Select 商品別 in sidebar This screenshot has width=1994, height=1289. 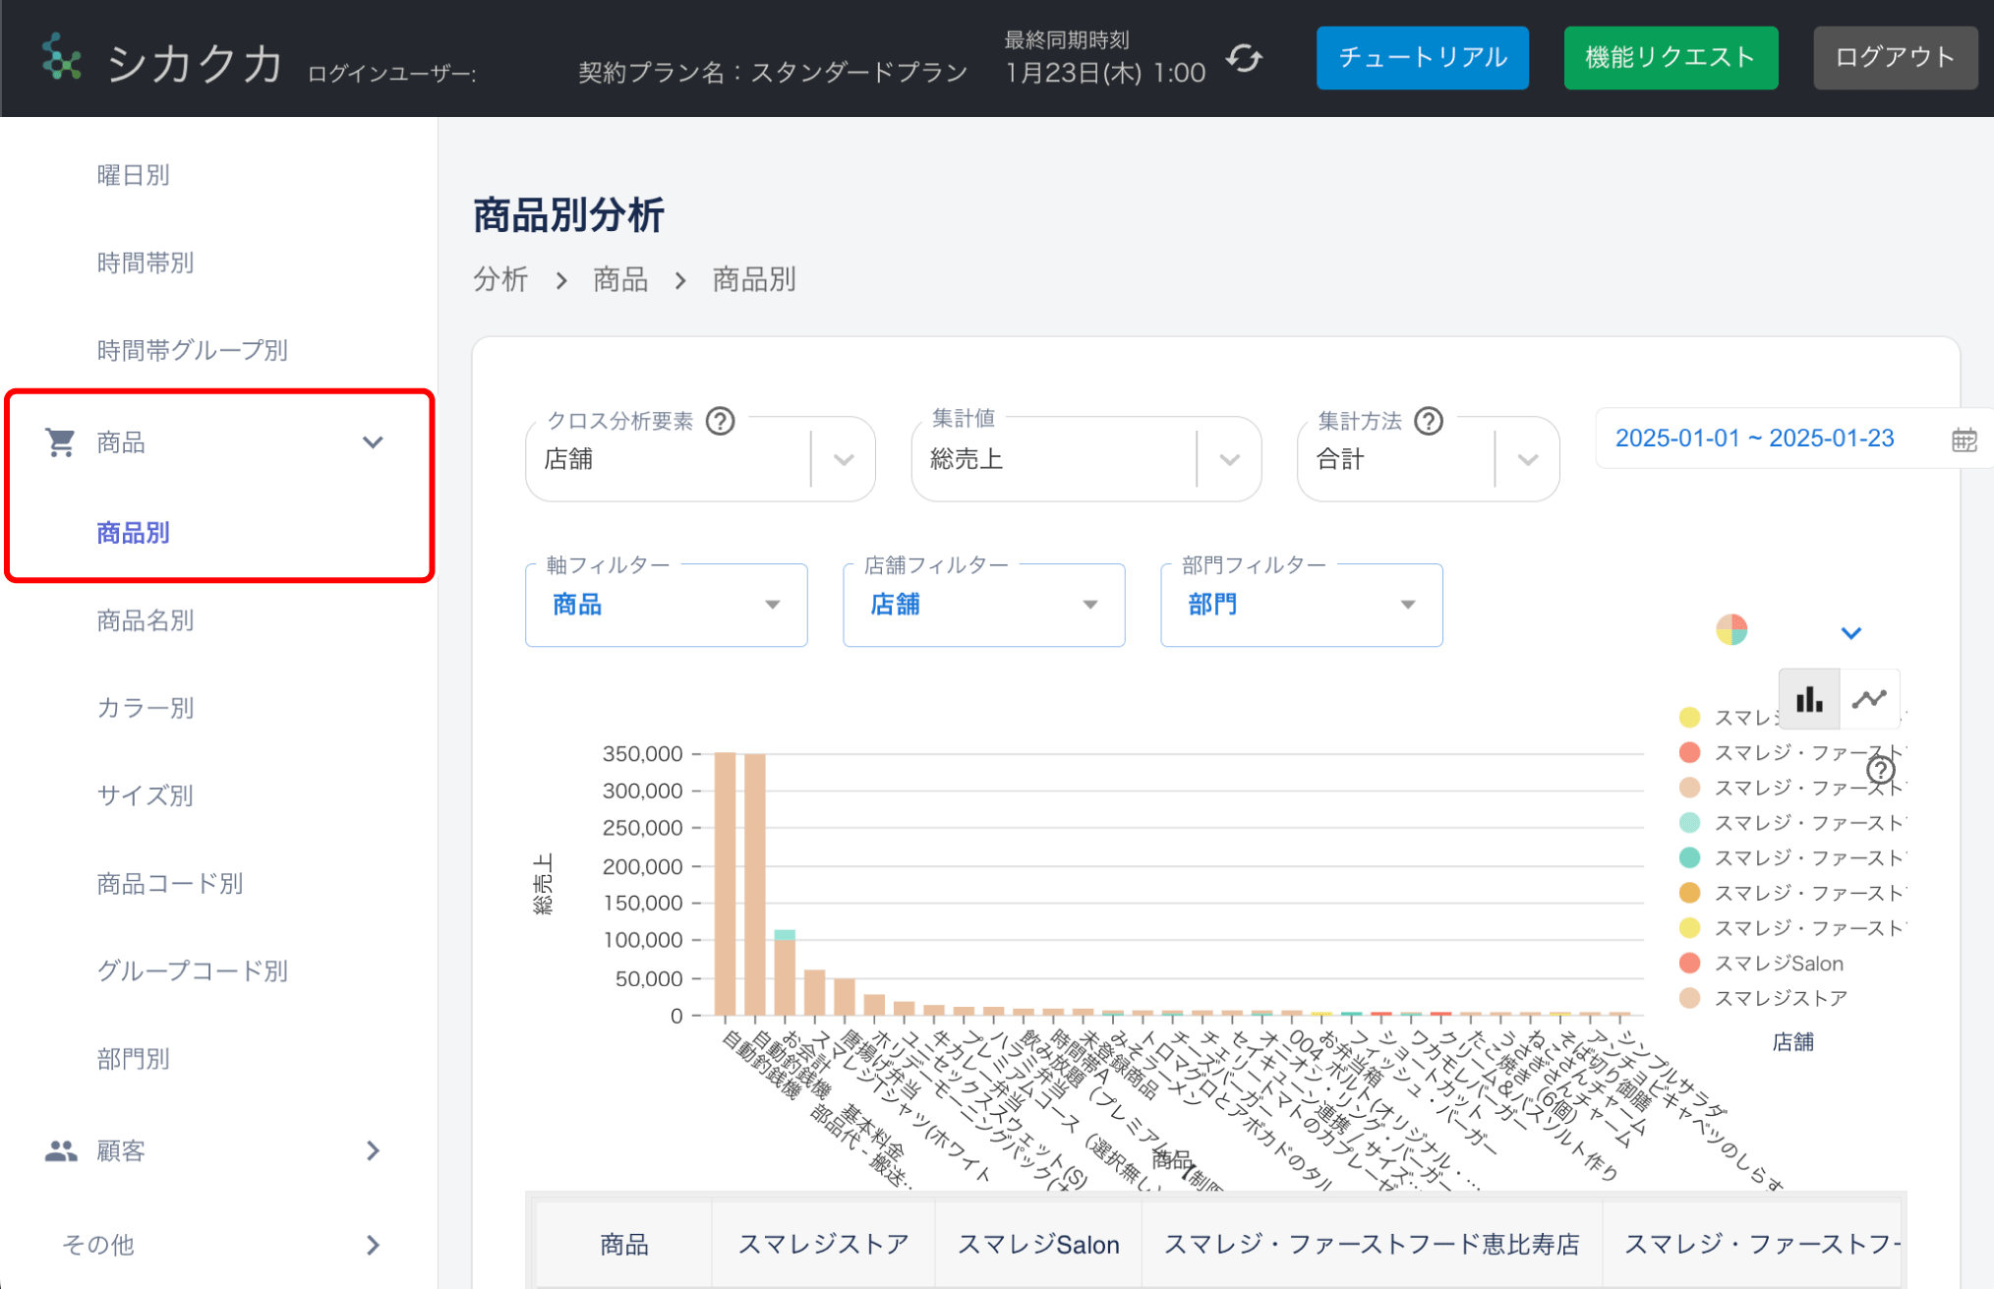[x=134, y=533]
